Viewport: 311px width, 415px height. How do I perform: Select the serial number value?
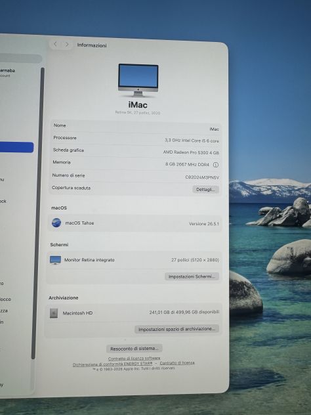[x=202, y=177]
